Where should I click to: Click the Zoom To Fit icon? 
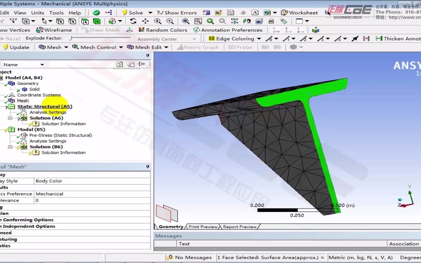pyautogui.click(x=185, y=21)
